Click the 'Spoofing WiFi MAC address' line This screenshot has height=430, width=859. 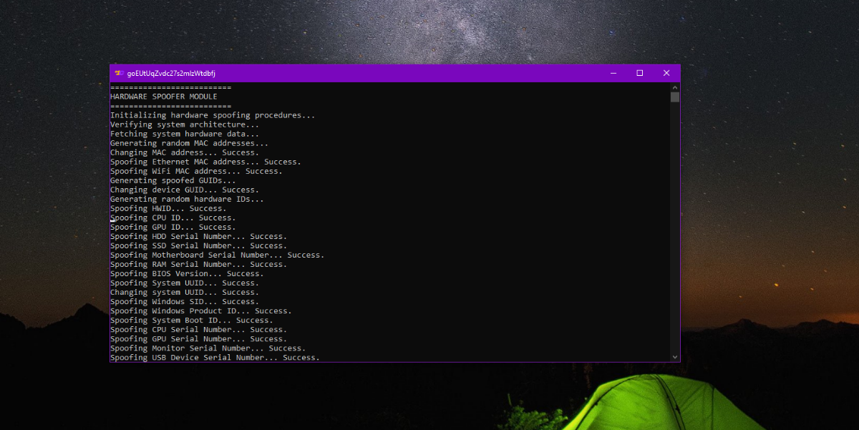click(x=196, y=171)
